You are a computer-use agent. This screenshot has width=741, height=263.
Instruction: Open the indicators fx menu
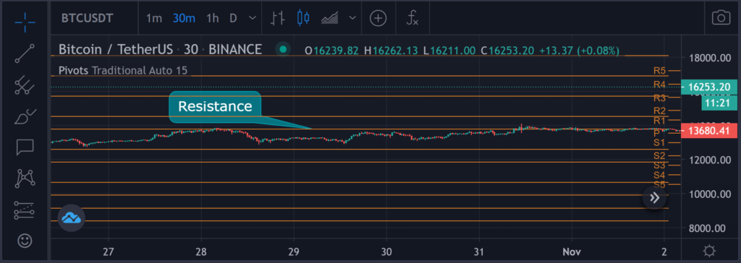(412, 18)
